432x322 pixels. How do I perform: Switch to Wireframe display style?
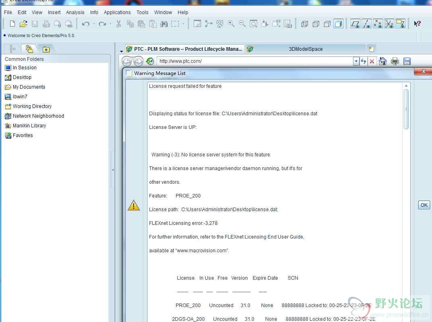coord(304,24)
